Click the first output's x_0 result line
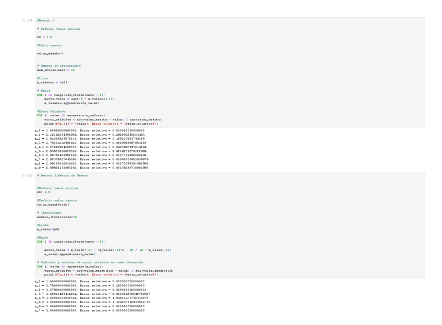 (90, 130)
